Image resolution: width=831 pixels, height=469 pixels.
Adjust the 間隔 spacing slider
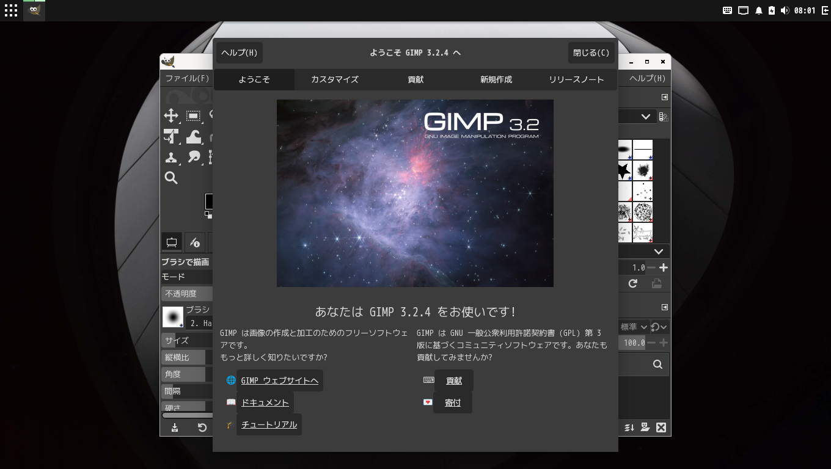pos(188,391)
